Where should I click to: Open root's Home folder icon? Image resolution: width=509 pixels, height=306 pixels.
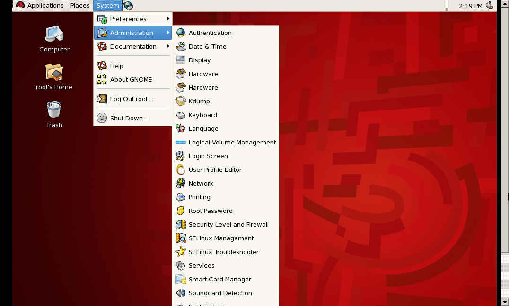[54, 72]
